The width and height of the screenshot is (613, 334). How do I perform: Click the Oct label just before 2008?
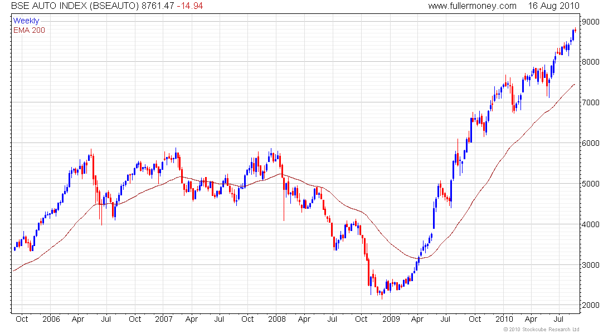pyautogui.click(x=247, y=319)
